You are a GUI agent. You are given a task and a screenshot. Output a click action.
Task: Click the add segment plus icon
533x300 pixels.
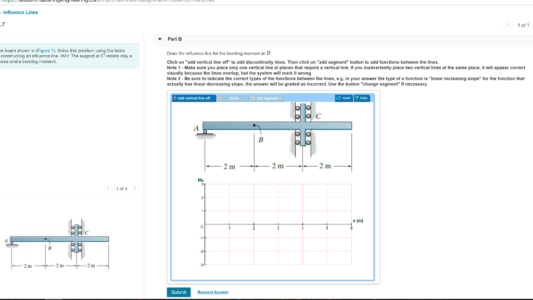pyautogui.click(x=252, y=98)
